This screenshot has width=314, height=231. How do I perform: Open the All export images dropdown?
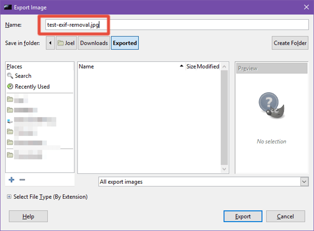203,182
